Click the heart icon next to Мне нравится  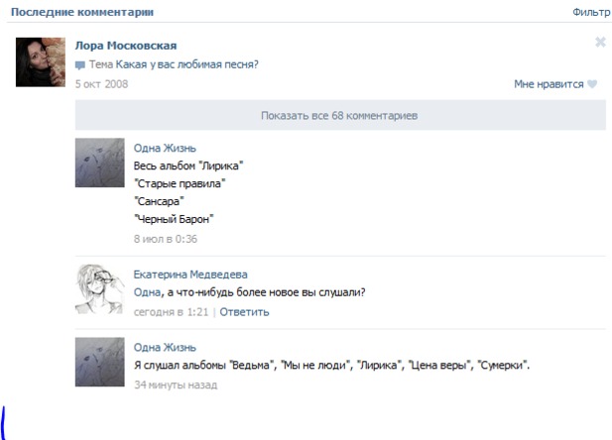[x=592, y=84]
